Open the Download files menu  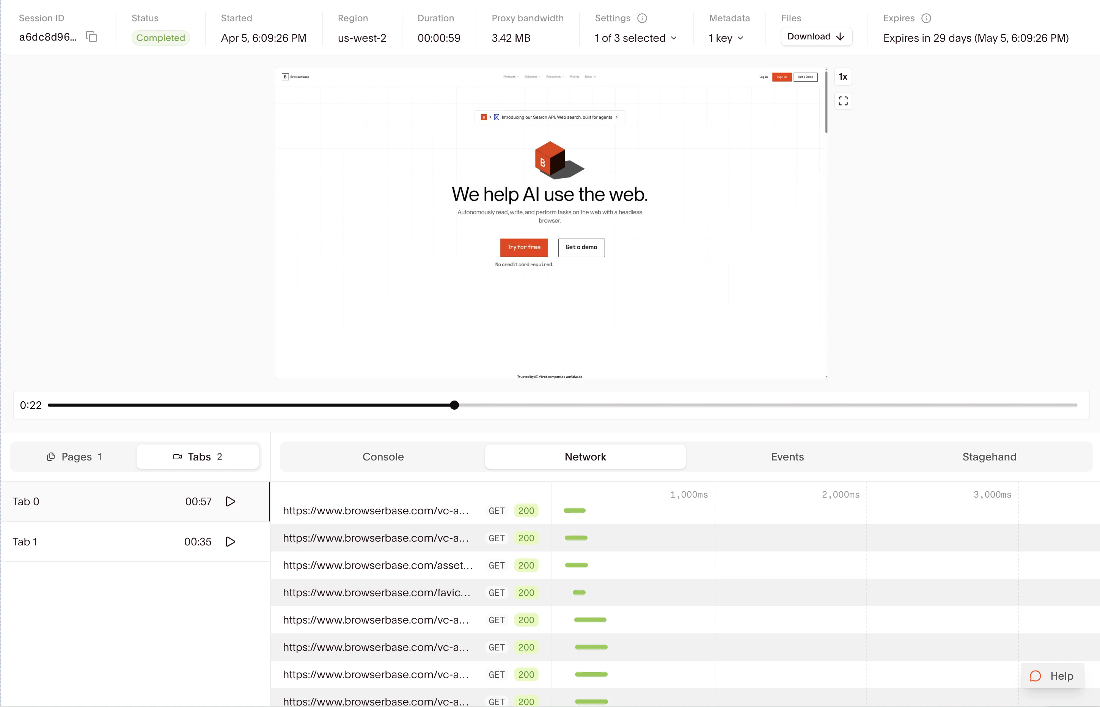[x=816, y=37]
